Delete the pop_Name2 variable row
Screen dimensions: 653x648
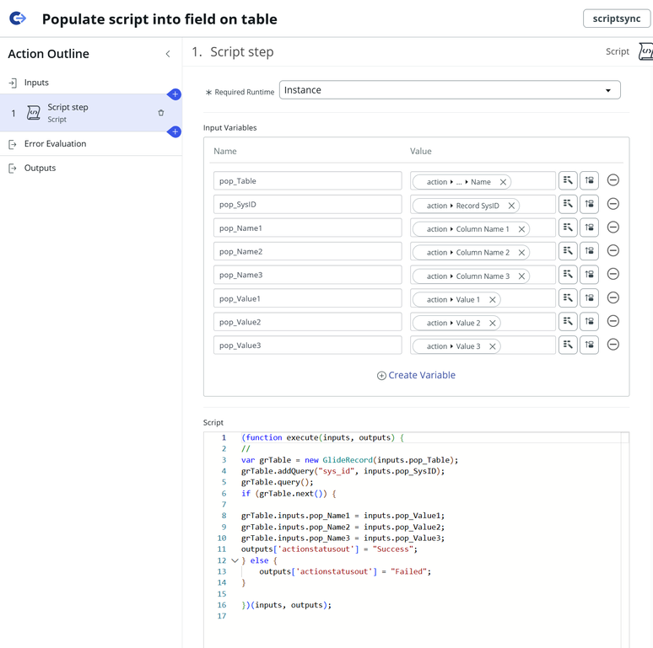(x=613, y=250)
